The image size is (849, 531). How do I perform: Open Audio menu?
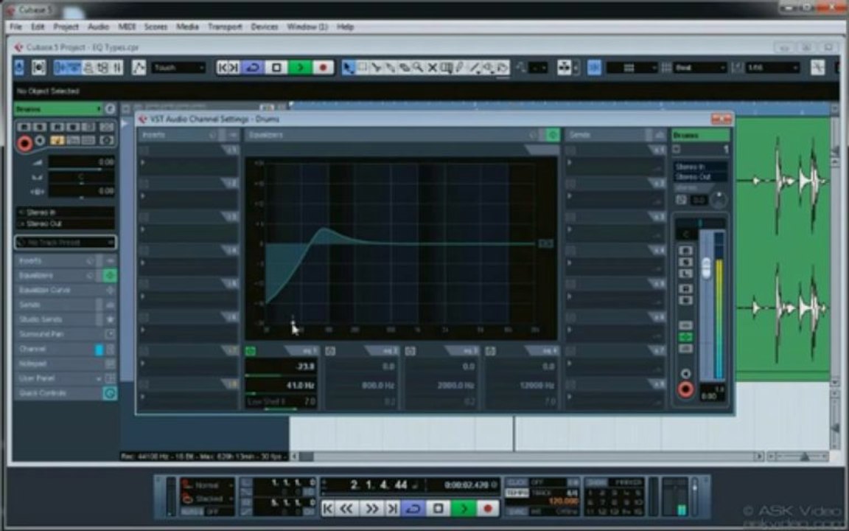98,27
